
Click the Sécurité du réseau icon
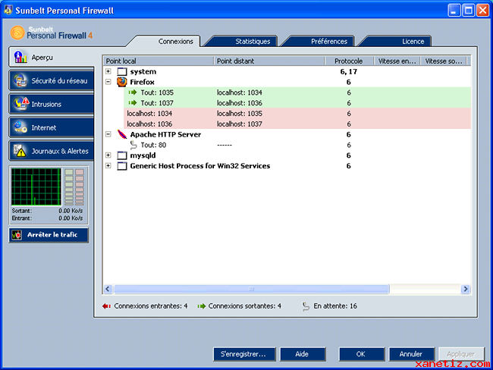click(x=20, y=81)
